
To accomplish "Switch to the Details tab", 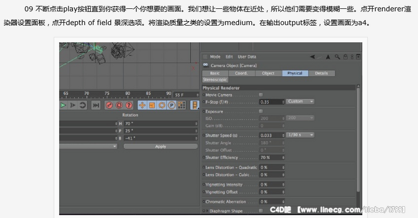I will 322,73.
